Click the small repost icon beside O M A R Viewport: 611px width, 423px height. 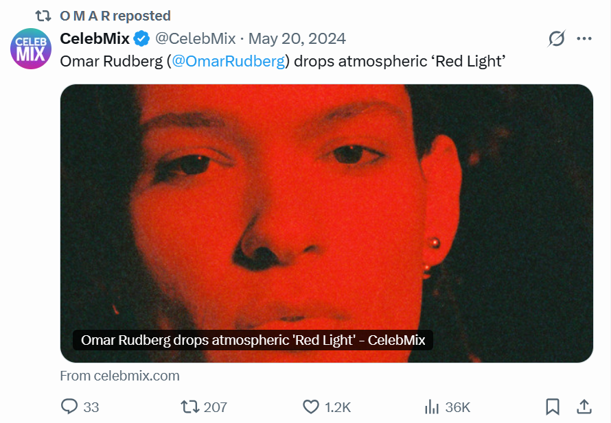click(44, 16)
